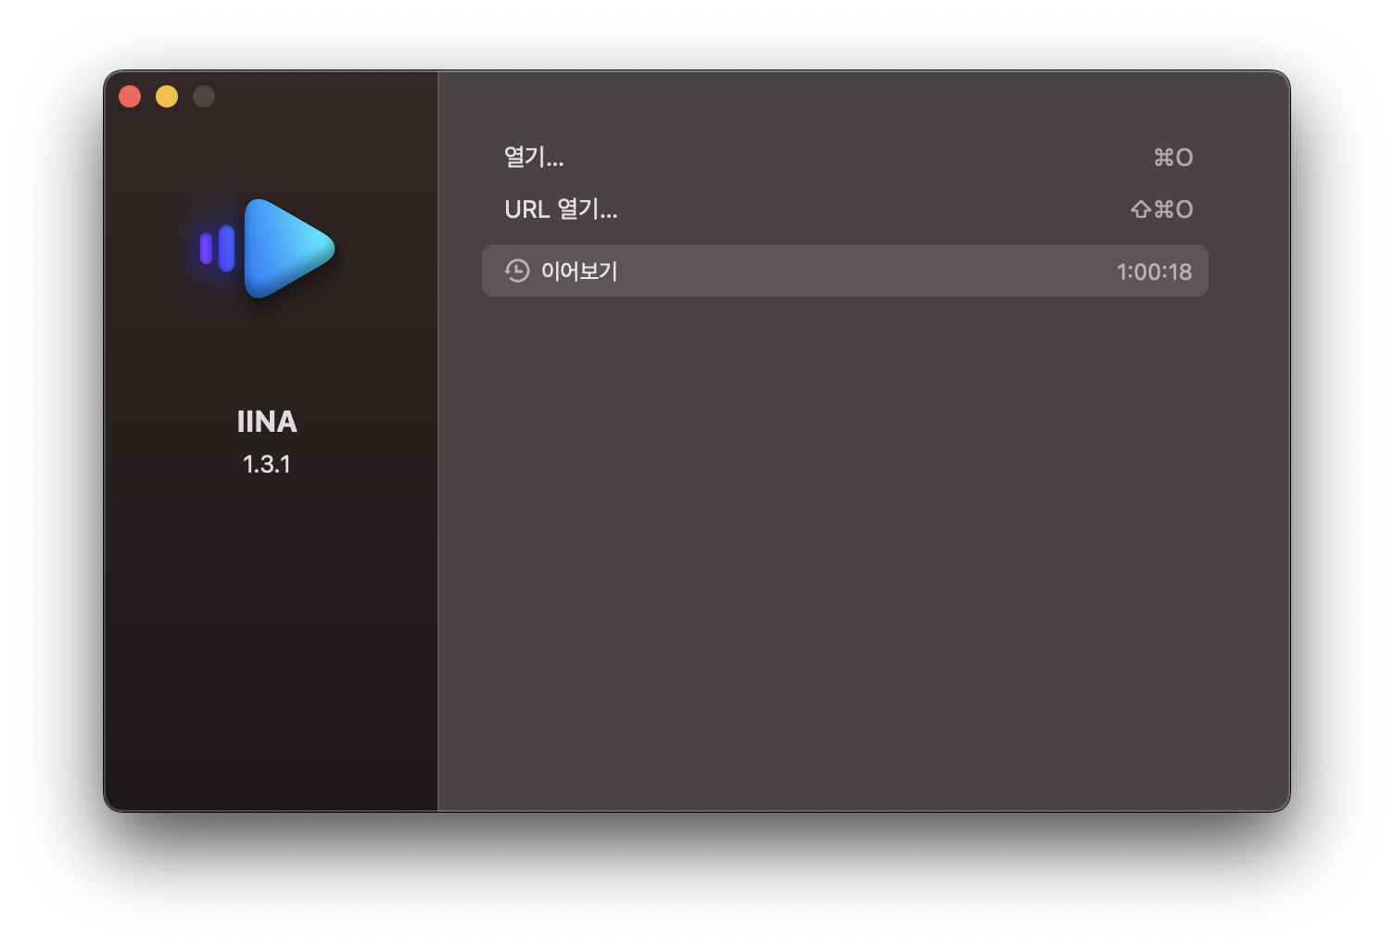Click the 1:00:18 resume timestamp
Image resolution: width=1394 pixels, height=949 pixels.
(1154, 272)
